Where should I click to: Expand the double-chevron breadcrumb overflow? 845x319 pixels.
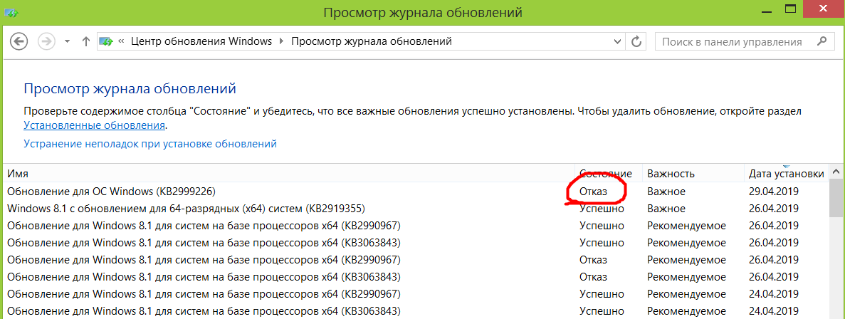coord(121,41)
